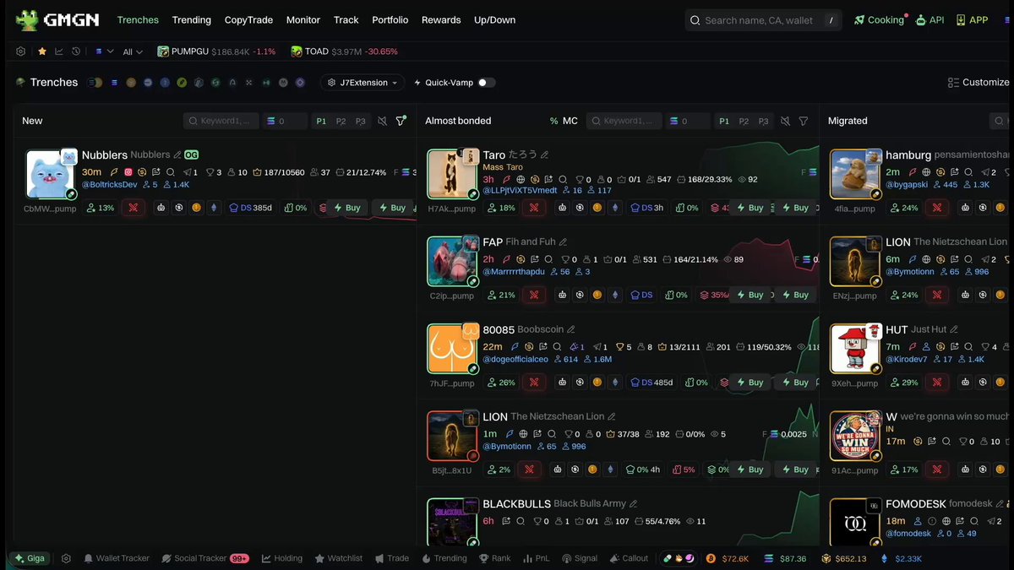
Task: Expand the J7Extension dropdown
Action: pos(363,83)
